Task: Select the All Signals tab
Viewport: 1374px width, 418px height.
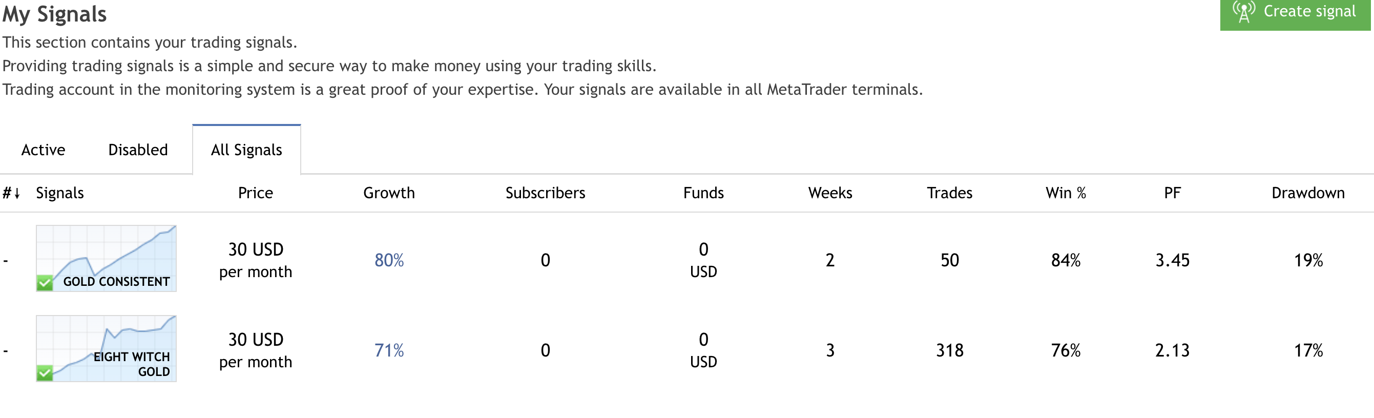Action: (246, 150)
